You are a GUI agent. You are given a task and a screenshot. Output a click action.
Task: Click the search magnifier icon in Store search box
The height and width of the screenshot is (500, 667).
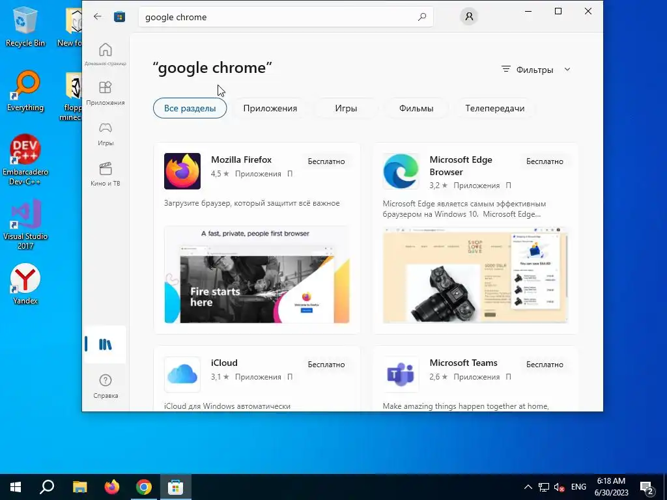(x=421, y=17)
